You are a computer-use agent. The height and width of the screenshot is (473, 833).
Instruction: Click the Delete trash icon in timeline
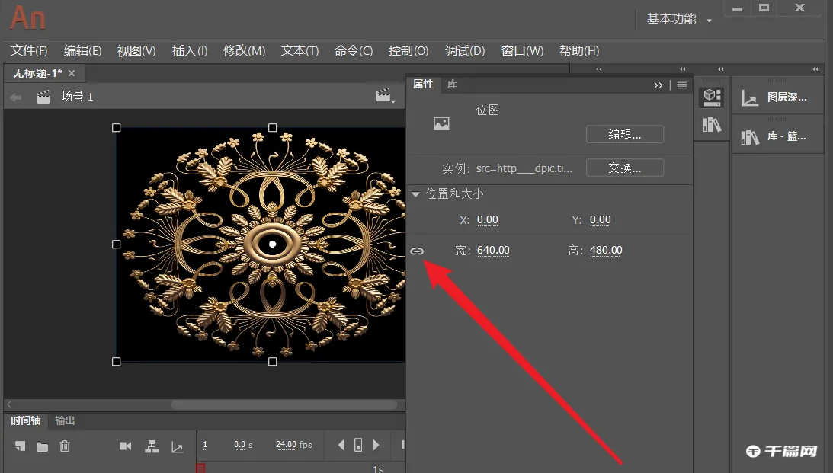click(65, 447)
